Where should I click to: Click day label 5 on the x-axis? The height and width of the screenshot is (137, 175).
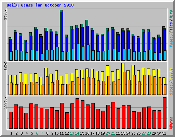pos(32,133)
